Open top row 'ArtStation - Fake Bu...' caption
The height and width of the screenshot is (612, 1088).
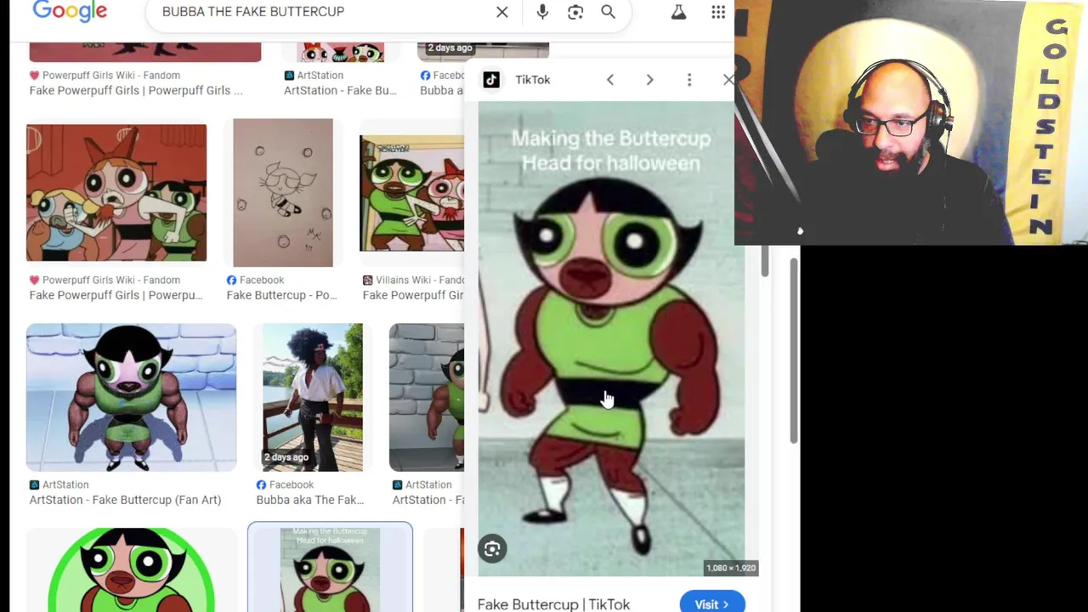click(x=340, y=90)
